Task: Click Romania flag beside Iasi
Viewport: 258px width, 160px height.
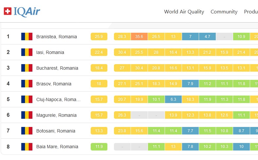Action: [27, 52]
